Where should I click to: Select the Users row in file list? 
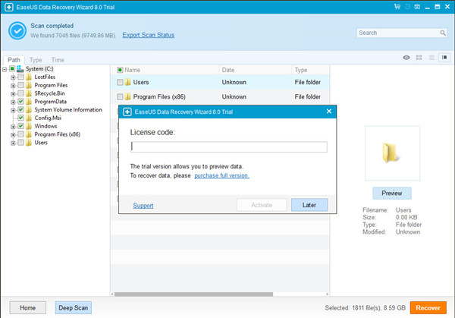(x=220, y=82)
